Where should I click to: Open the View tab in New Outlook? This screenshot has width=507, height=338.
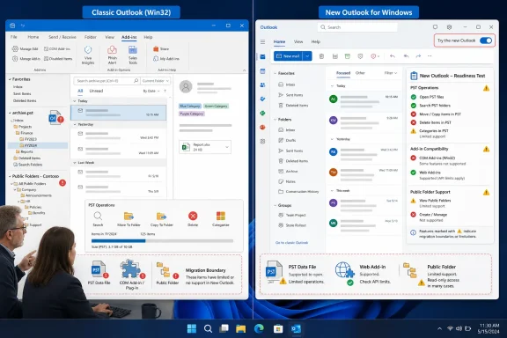click(x=298, y=41)
